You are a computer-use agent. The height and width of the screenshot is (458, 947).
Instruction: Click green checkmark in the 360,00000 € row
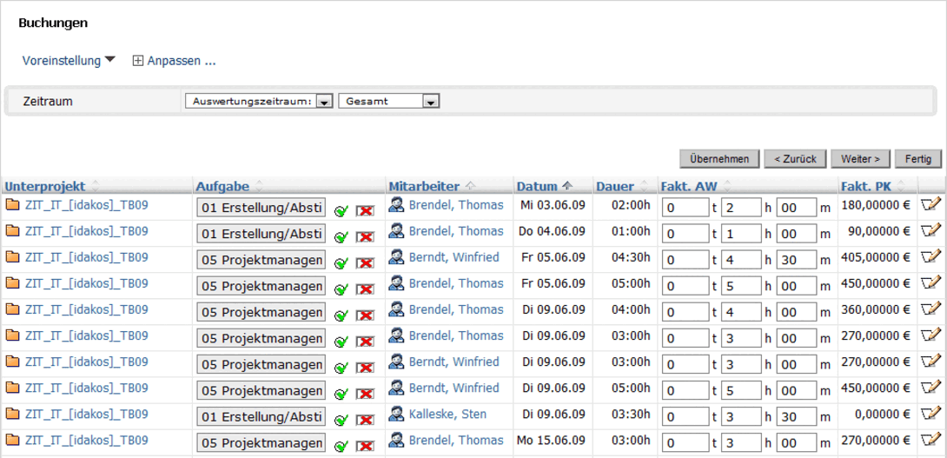pyautogui.click(x=341, y=315)
